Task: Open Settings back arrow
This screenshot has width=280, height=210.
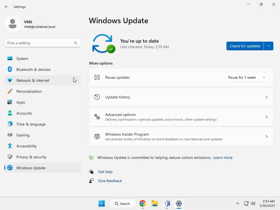Action: tap(7, 7)
